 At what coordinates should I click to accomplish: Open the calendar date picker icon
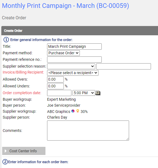tap(98, 93)
